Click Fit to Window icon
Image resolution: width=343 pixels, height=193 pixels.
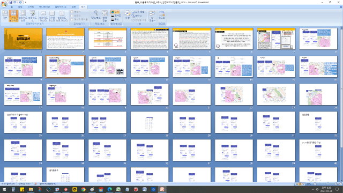coord(105,16)
